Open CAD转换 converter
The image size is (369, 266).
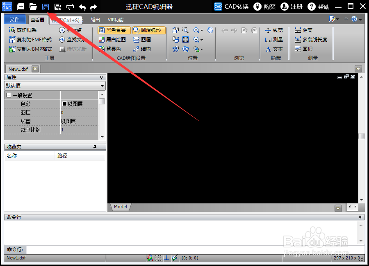pos(231,7)
